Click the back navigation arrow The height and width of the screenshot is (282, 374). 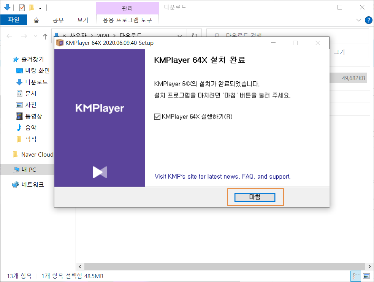[10, 36]
